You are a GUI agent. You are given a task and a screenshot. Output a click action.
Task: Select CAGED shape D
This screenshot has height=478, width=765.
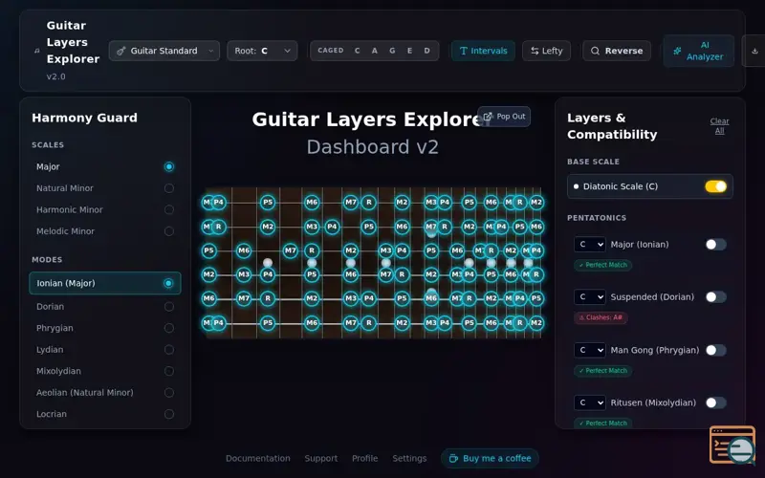click(x=426, y=51)
